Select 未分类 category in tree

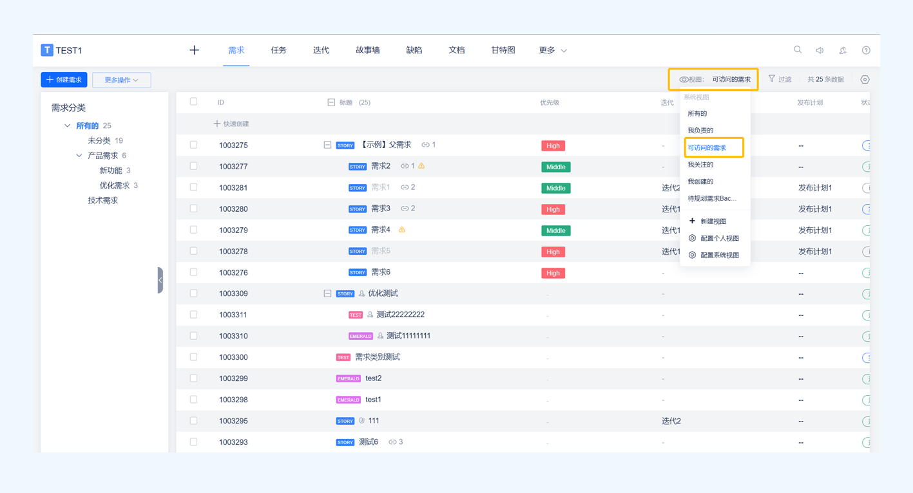tap(99, 141)
